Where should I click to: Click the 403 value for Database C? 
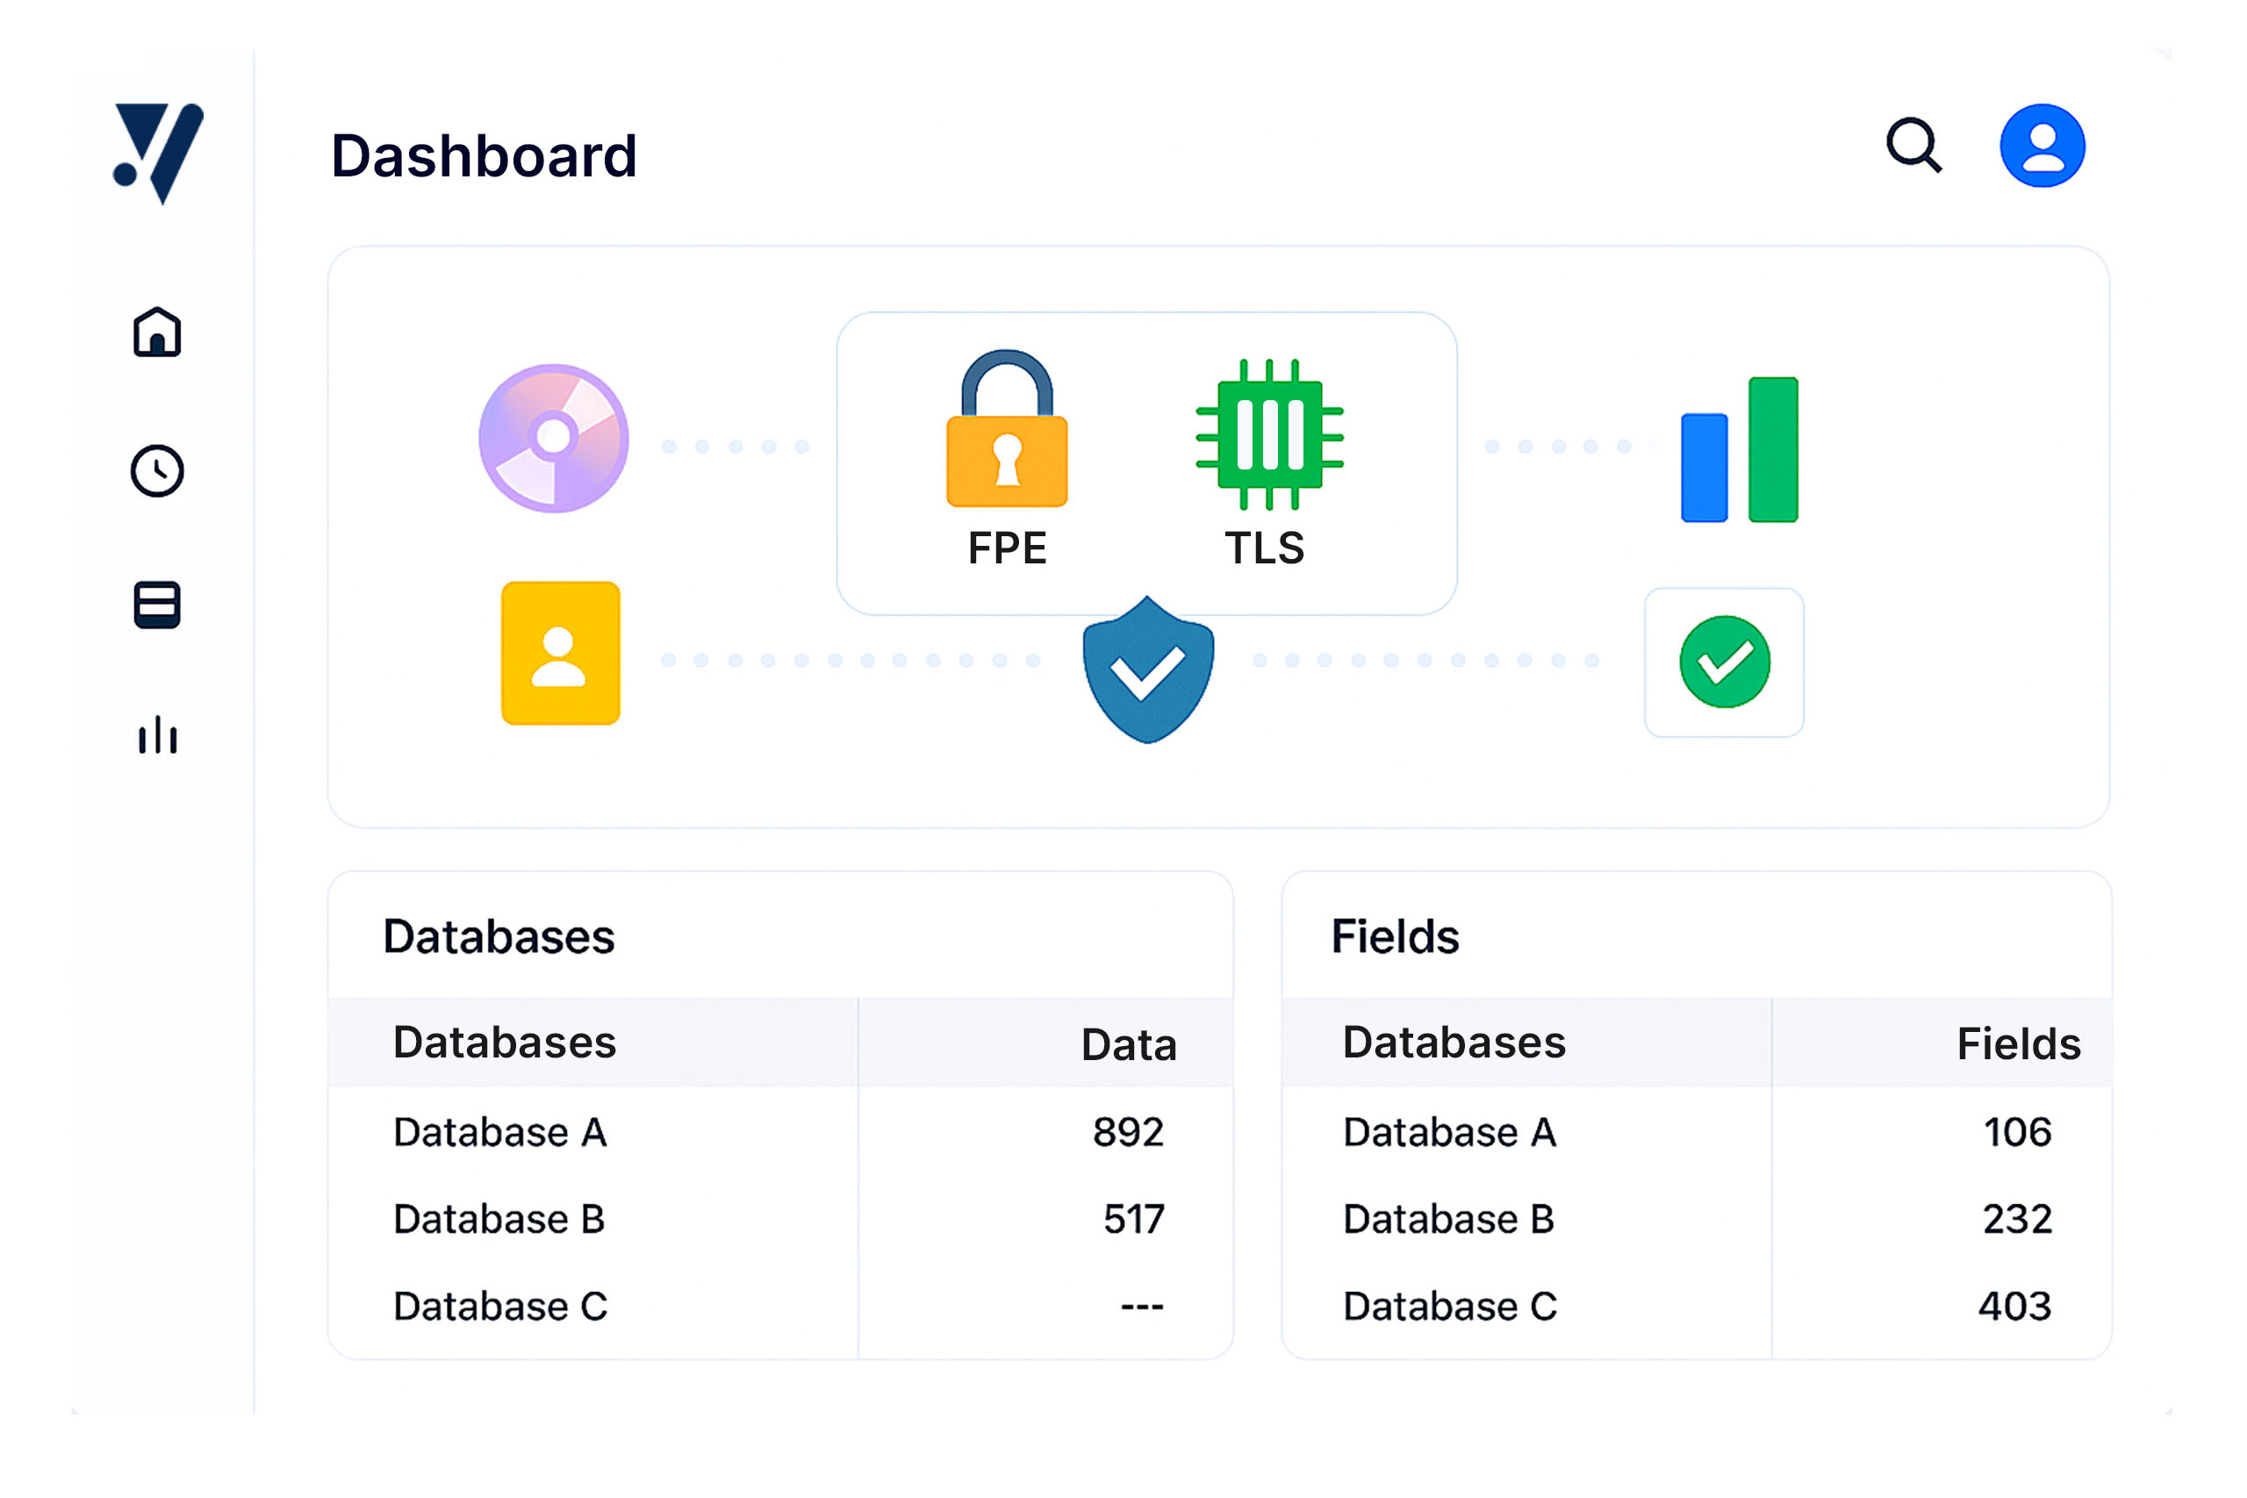[x=2015, y=1306]
